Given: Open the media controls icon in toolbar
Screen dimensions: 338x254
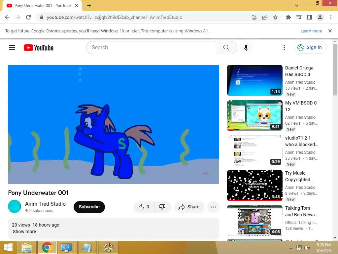Looking at the screenshot, I should pos(299,17).
